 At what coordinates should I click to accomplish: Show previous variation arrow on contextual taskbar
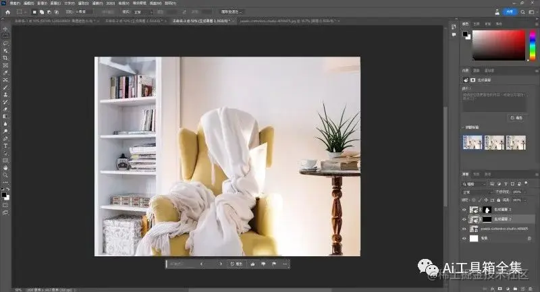[x=201, y=264]
